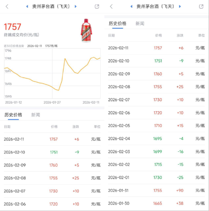Select 2026-02-11 row in right table
The width and height of the screenshot is (209, 211).
(x=157, y=48)
